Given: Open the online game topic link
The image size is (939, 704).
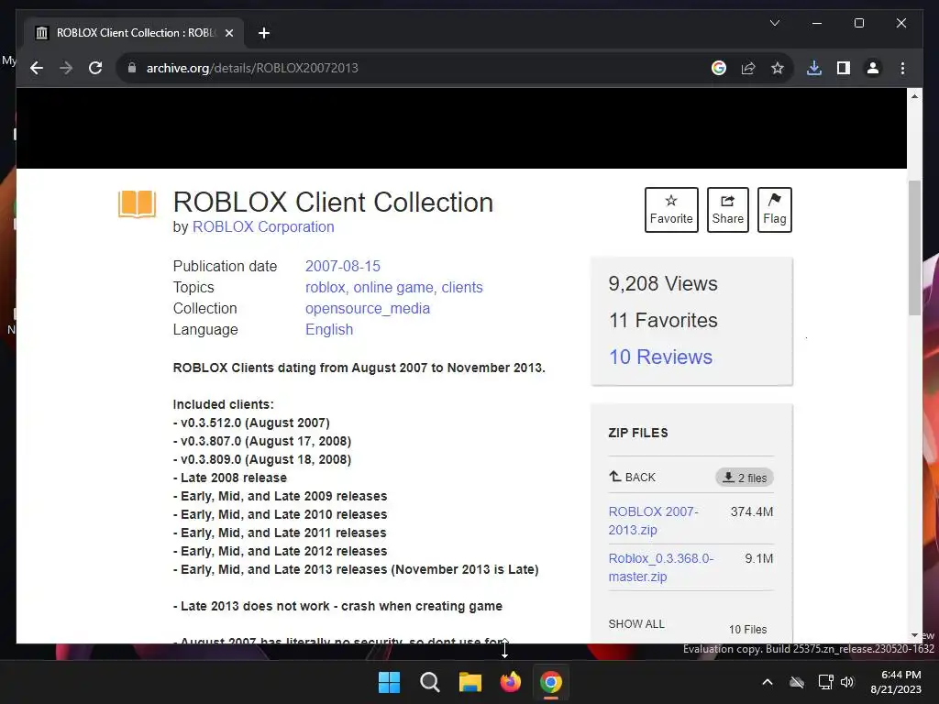Looking at the screenshot, I should pyautogui.click(x=394, y=287).
